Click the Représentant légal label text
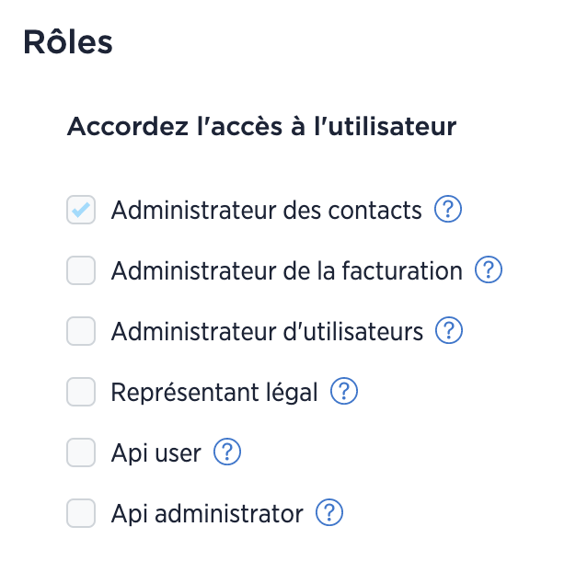The height and width of the screenshot is (561, 576). 214,393
